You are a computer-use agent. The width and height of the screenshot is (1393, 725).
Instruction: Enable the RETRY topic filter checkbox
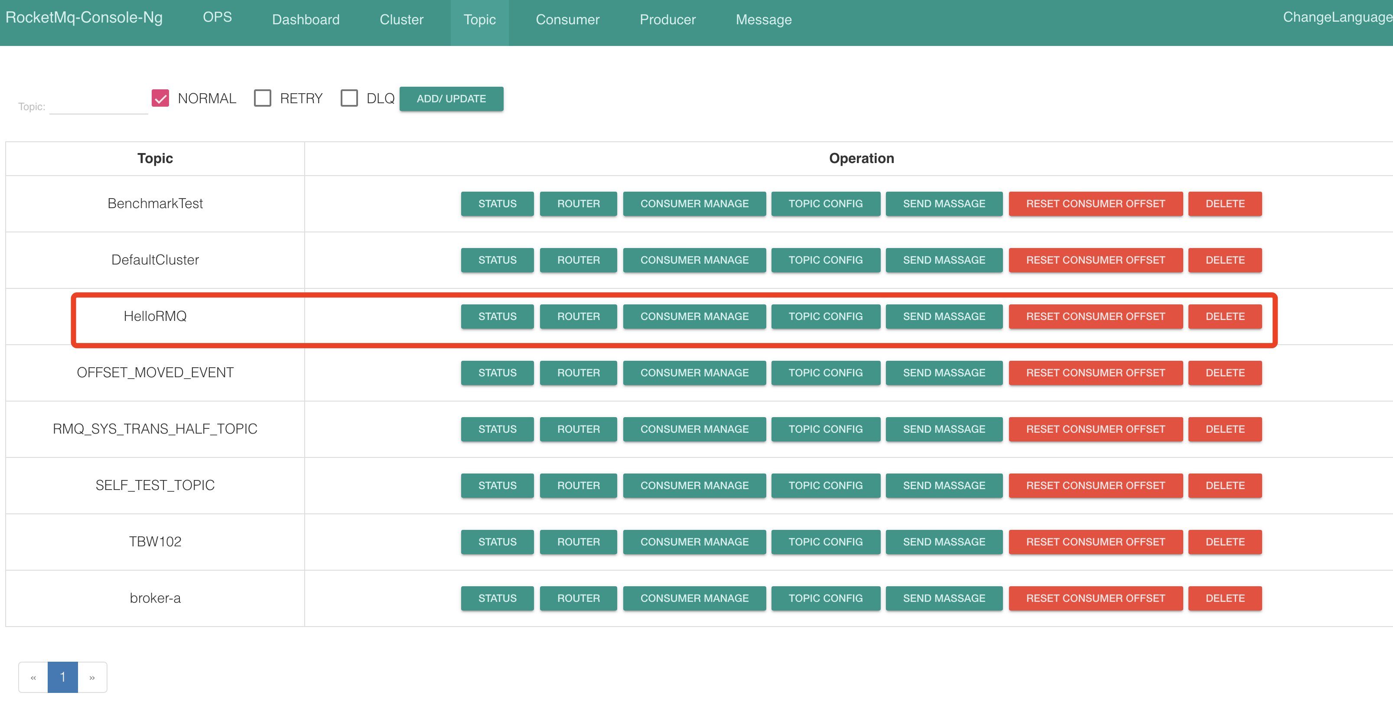262,98
